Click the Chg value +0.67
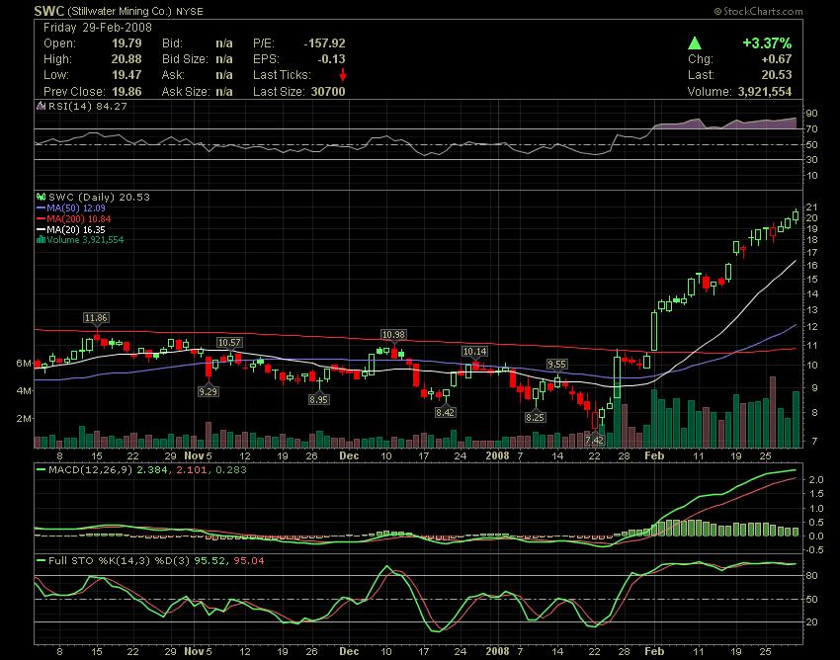Screen dimensions: 840x660 776,59
